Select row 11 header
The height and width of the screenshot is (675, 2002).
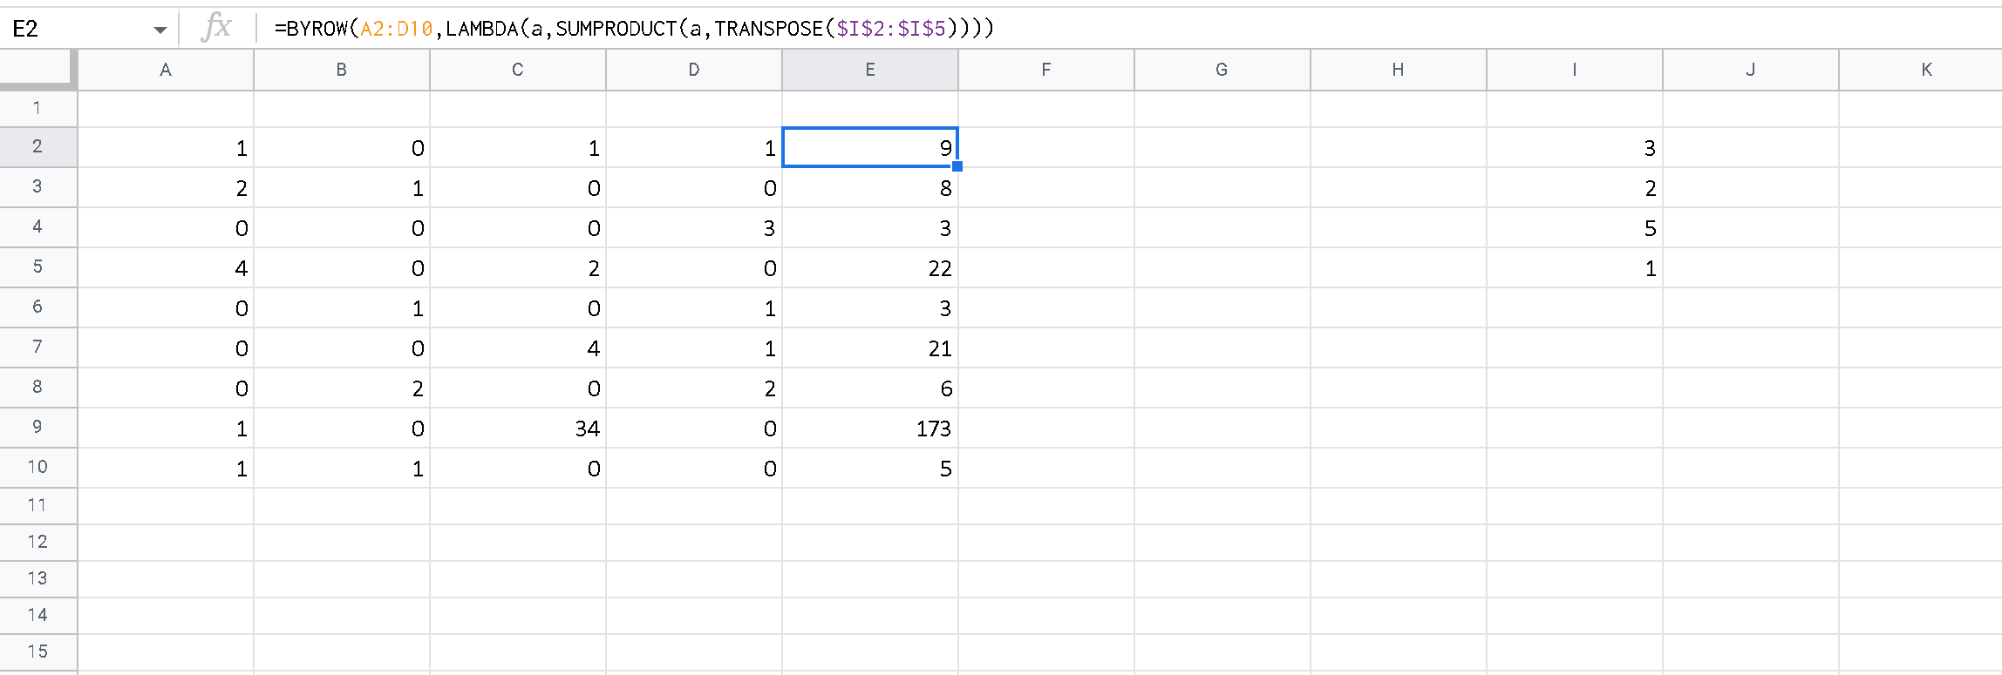[x=38, y=506]
